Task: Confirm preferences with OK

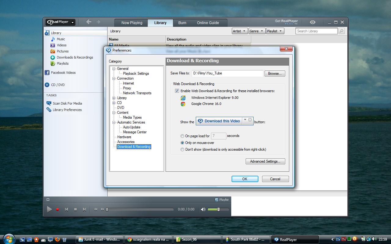Action: (245, 179)
